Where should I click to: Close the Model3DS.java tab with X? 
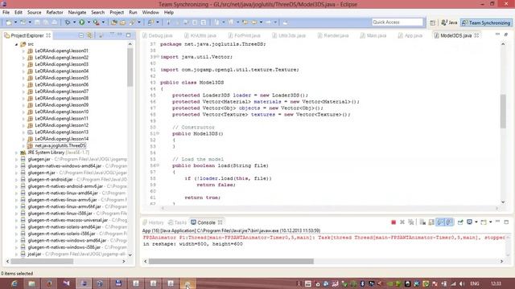[476, 35]
